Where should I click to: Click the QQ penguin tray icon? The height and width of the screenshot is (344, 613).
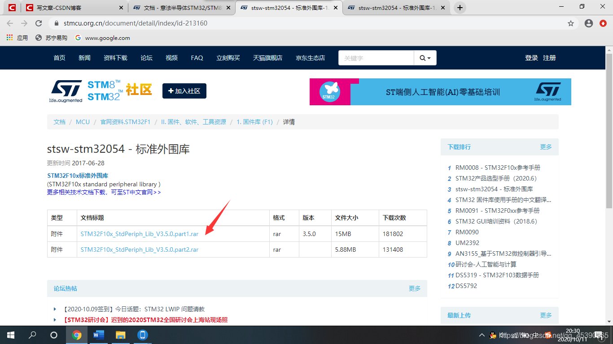point(493,335)
